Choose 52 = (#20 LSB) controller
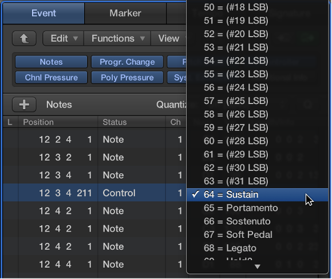 257,34
